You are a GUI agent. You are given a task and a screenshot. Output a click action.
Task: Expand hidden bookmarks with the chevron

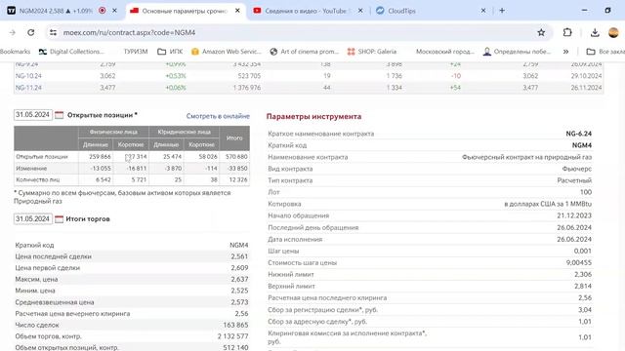(x=565, y=52)
